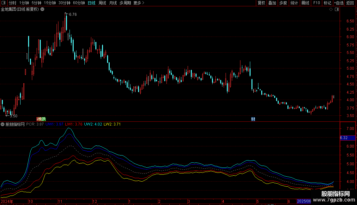Click the LW1: 3.76 indicator value

[x=74, y=124]
